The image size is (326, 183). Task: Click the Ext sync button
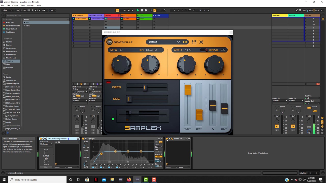coord(11,10)
